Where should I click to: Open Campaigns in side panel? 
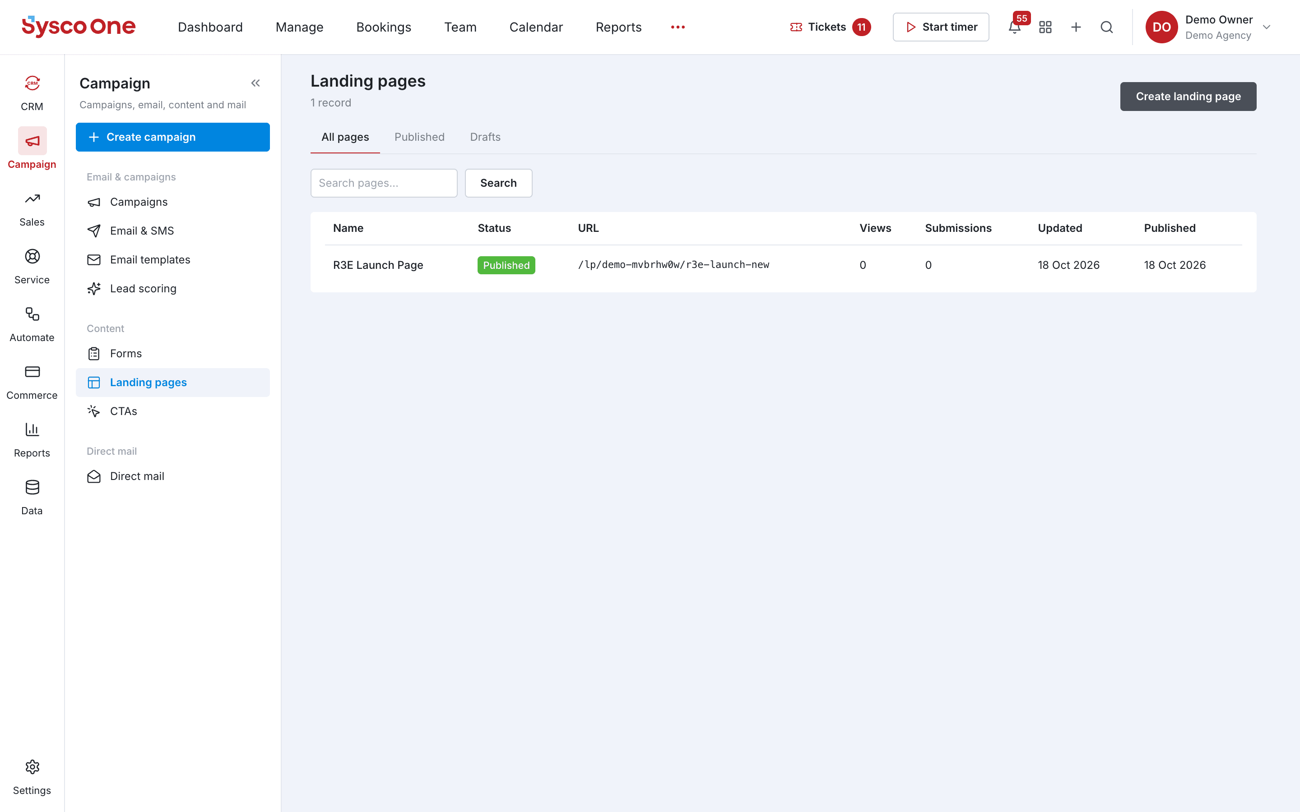[172, 202]
